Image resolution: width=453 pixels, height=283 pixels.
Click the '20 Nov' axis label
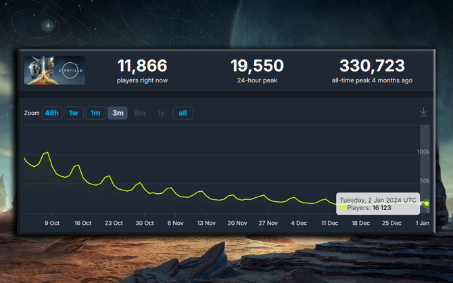(237, 223)
